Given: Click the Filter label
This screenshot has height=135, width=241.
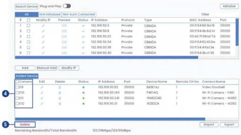Looking at the screenshot, I should 205,14.
